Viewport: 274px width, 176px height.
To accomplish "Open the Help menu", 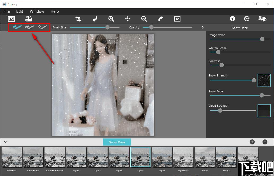I will pyautogui.click(x=55, y=11).
